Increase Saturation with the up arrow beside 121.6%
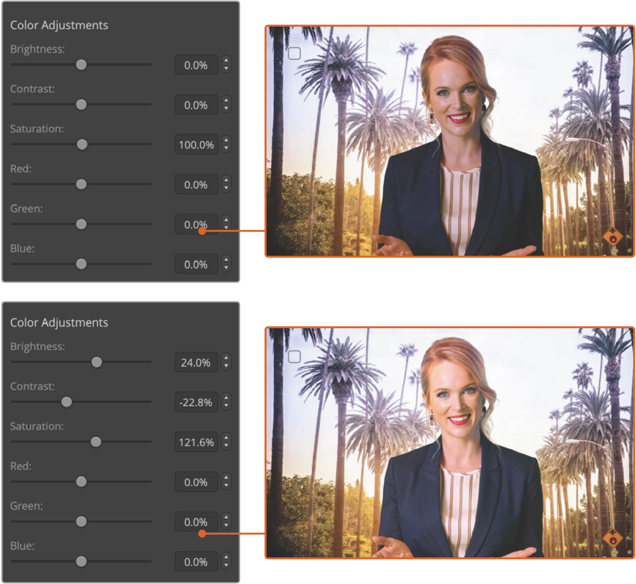 [226, 438]
